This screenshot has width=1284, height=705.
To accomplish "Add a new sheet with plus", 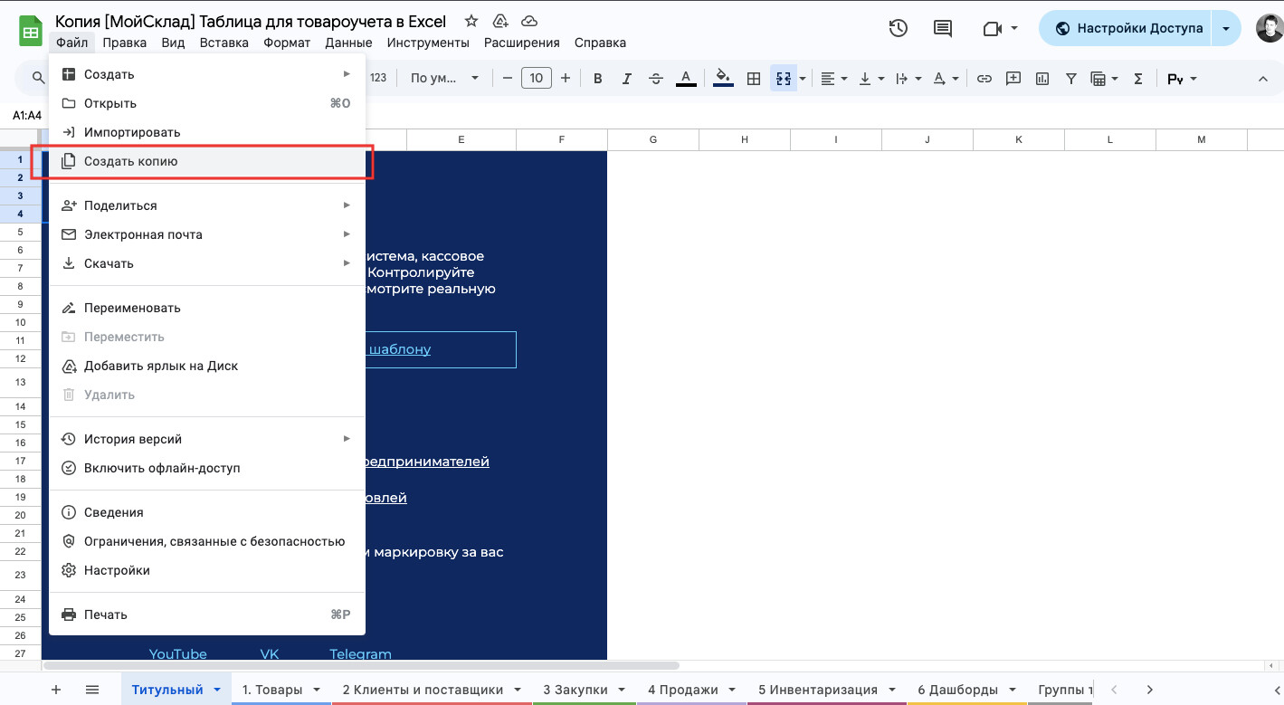I will pos(56,690).
